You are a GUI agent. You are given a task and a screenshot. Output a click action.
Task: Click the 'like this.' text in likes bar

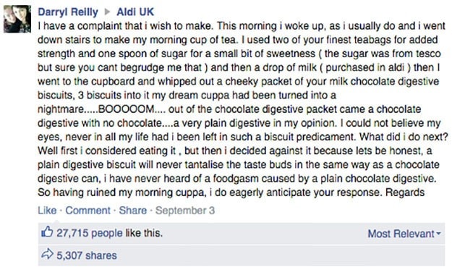[x=144, y=233]
